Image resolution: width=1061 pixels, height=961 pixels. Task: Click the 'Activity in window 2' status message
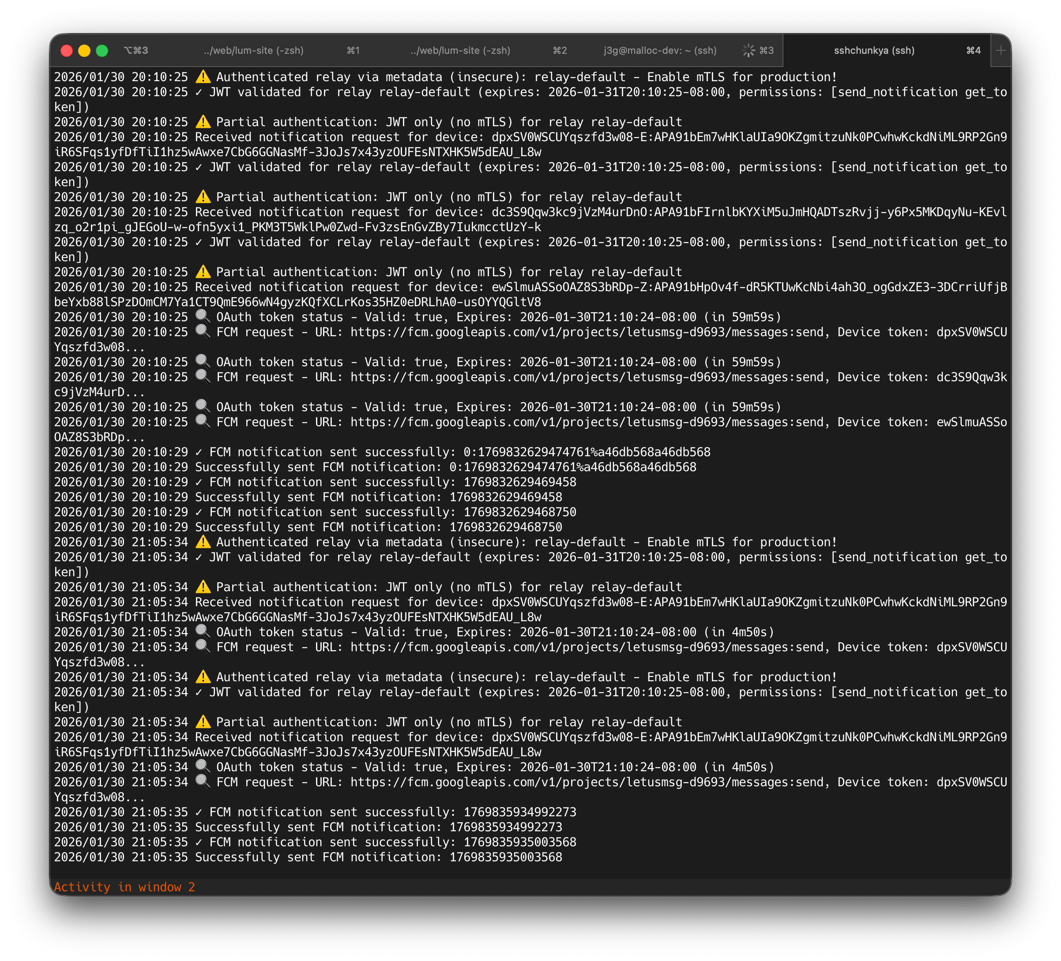point(124,887)
